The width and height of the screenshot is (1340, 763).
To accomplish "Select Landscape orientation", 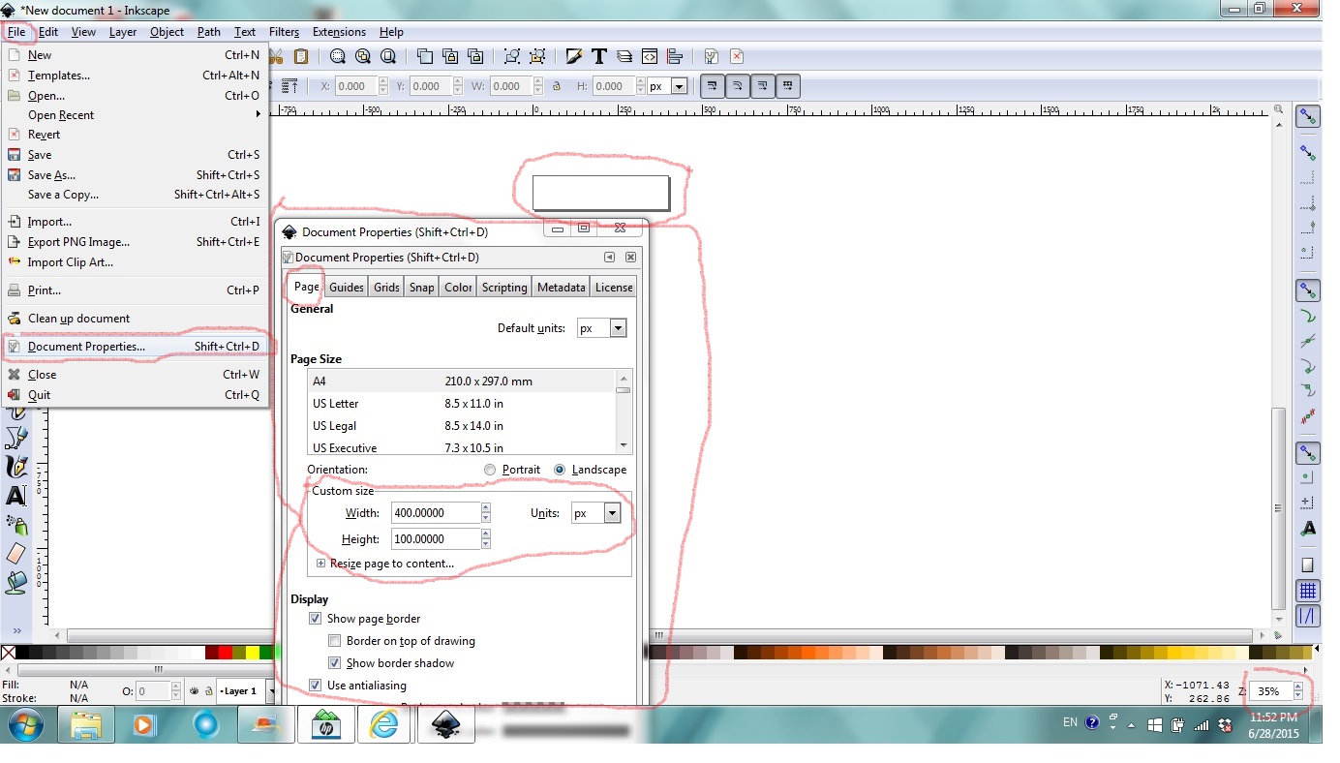I will 560,470.
